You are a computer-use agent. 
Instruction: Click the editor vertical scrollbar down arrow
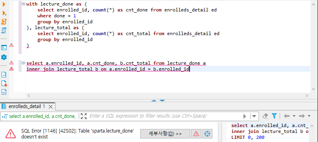pyautogui.click(x=314, y=89)
